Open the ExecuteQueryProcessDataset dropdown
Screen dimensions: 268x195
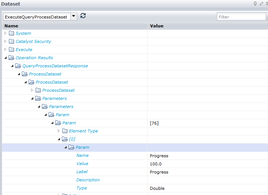pos(73,17)
